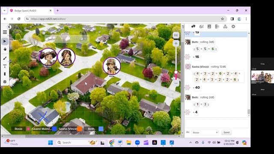Select the Beth token on the map

pyautogui.click(x=66, y=57)
